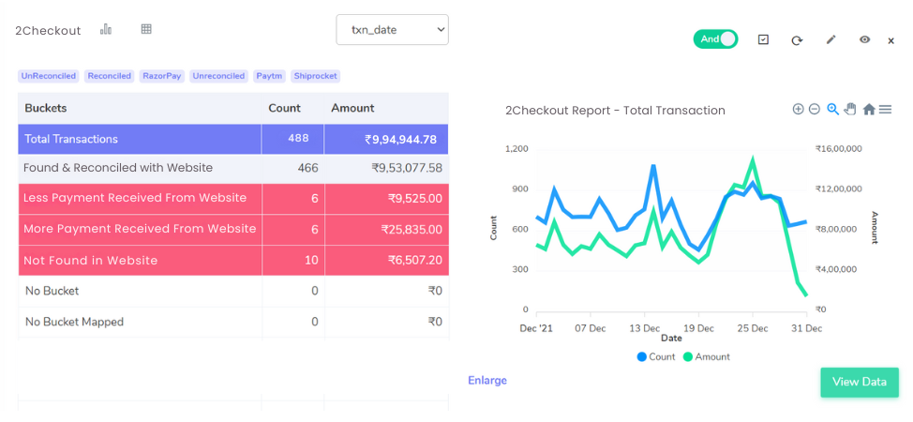Open the txn_date dropdown
Image resolution: width=913 pixels, height=422 pixels.
coord(393,30)
